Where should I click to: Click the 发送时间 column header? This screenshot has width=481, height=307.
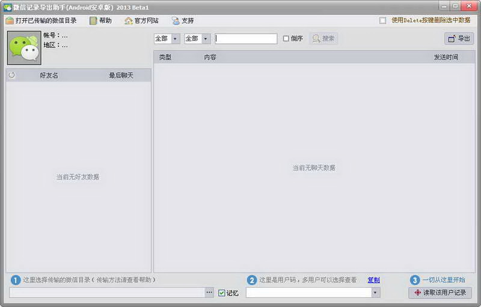point(446,57)
